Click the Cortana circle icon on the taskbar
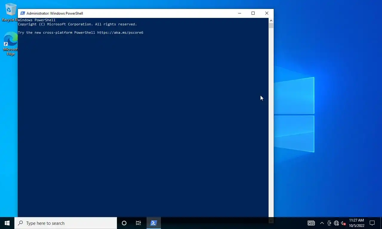The image size is (382, 229). (x=124, y=223)
